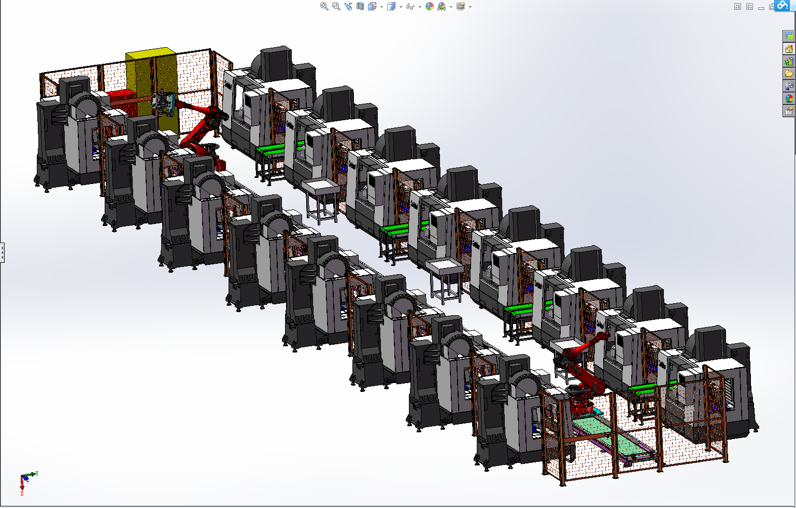
Task: Open the Custom Properties tab
Action: tap(789, 111)
